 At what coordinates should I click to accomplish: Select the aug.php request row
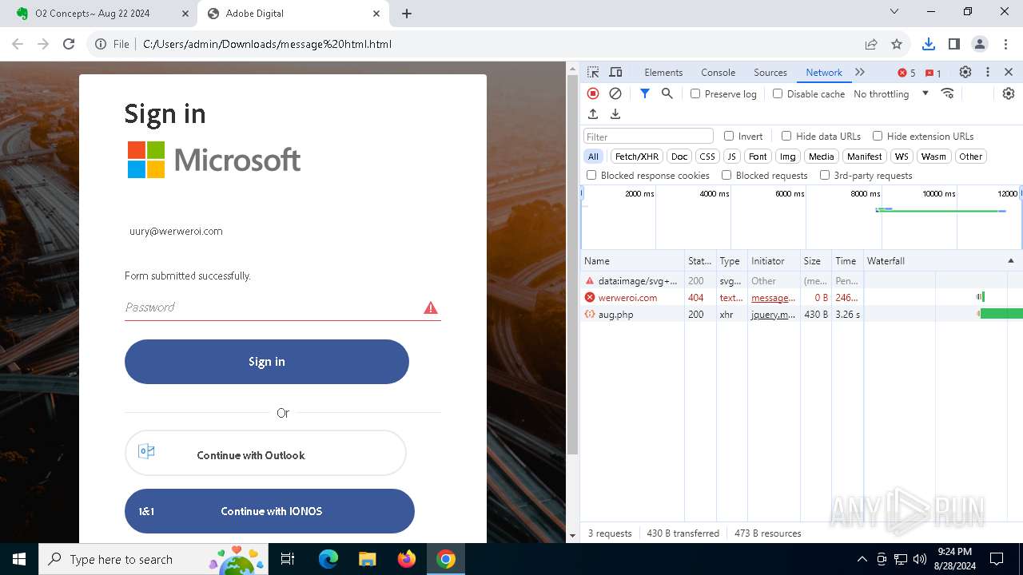pos(802,315)
